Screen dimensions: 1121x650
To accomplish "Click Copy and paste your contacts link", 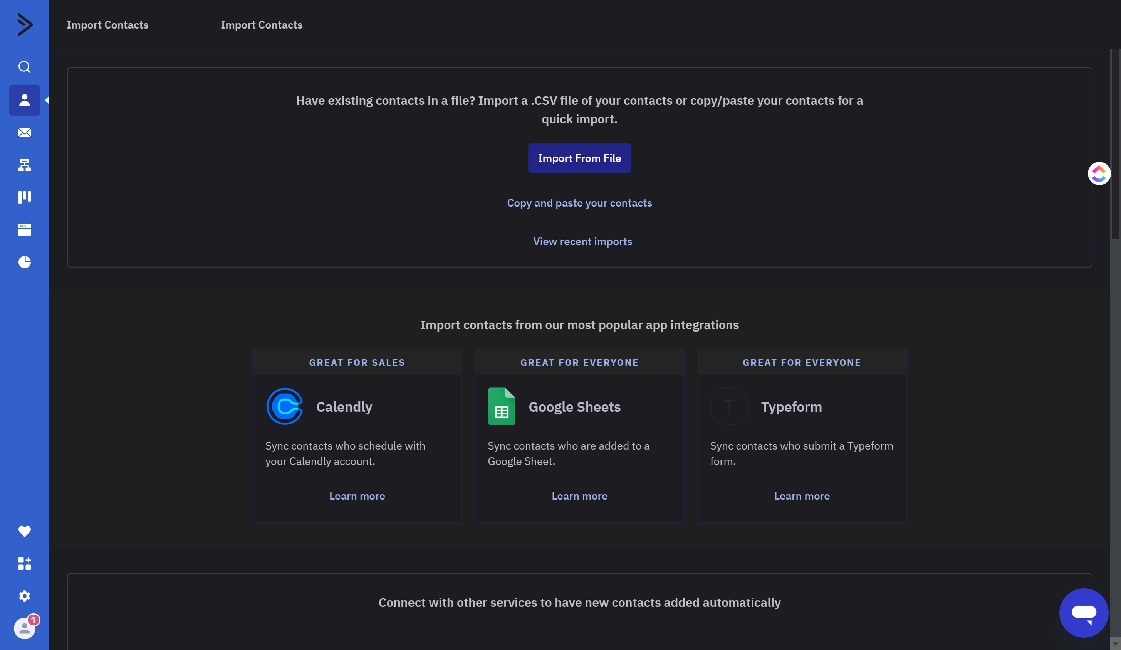I will 579,203.
